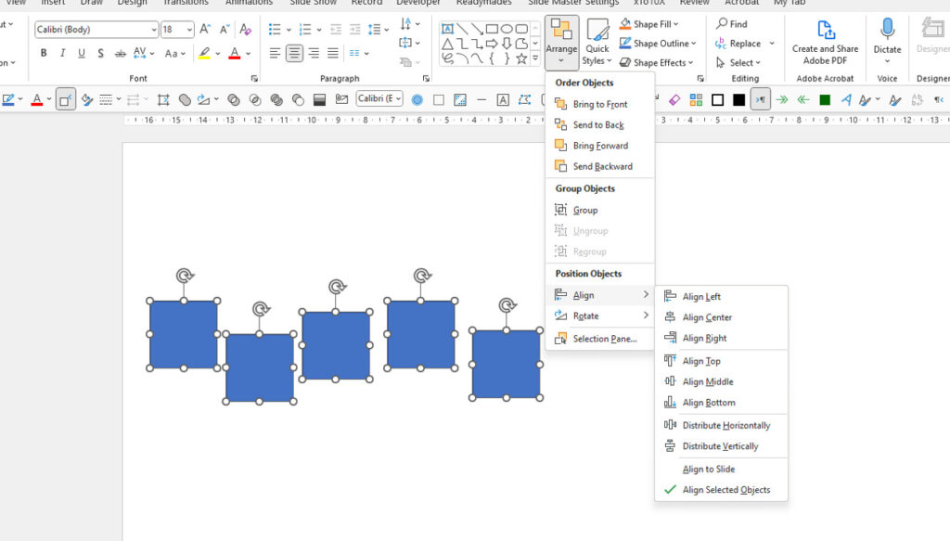
Task: Apply strikethrough to text
Action: tap(119, 53)
